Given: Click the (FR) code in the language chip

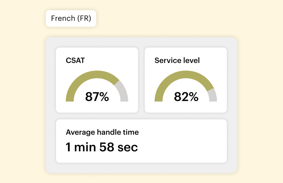Looking at the screenshot, I should (x=84, y=19).
